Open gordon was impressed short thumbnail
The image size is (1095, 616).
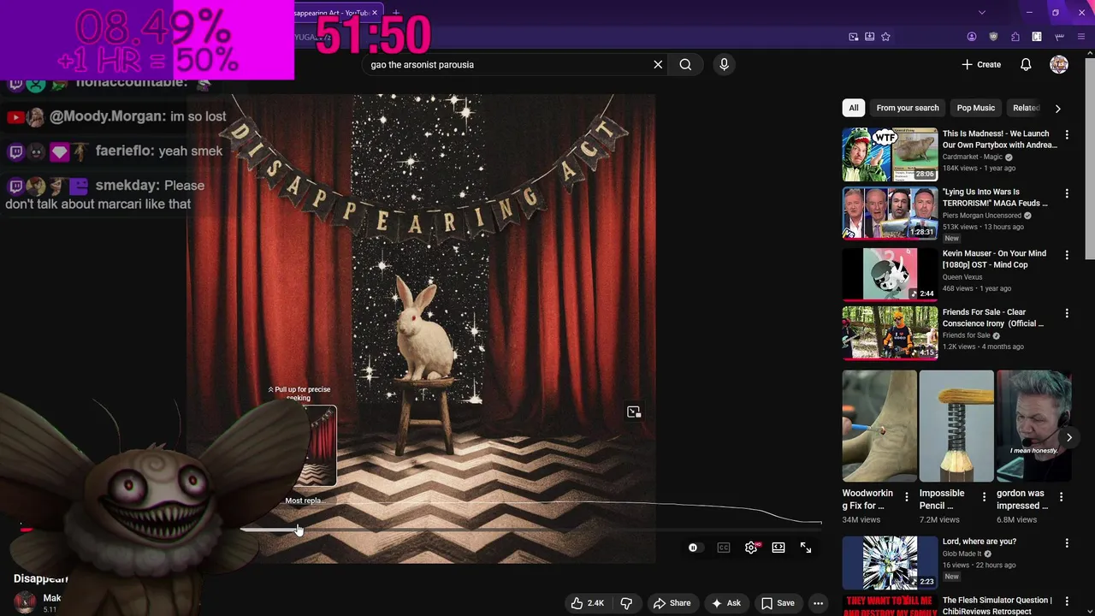coord(1033,426)
